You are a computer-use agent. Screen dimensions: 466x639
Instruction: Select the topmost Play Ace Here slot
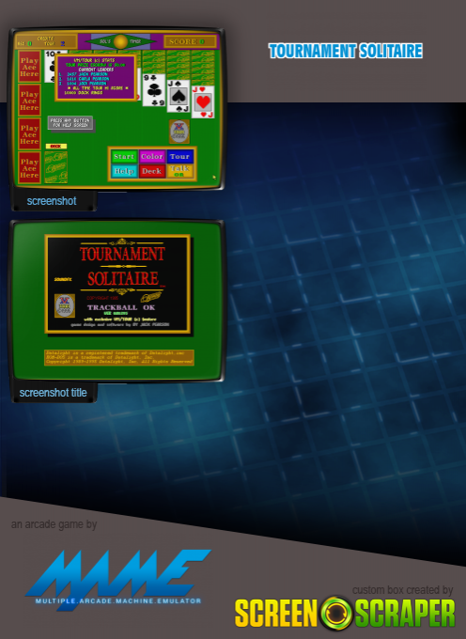(x=29, y=67)
